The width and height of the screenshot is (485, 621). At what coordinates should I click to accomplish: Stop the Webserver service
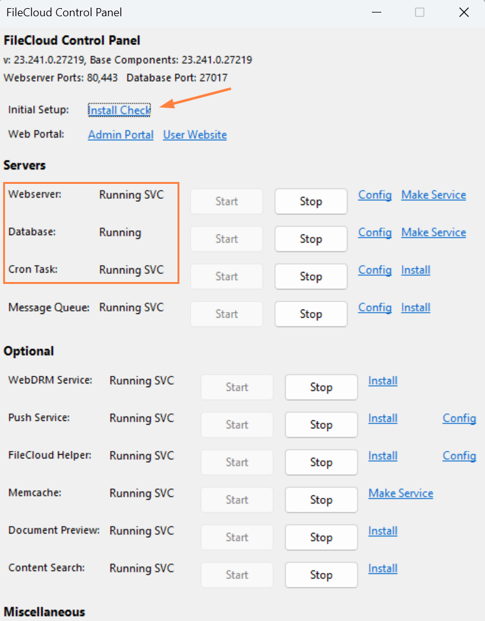click(311, 201)
